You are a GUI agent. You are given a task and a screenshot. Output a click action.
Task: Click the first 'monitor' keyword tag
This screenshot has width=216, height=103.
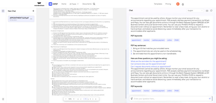(146, 40)
